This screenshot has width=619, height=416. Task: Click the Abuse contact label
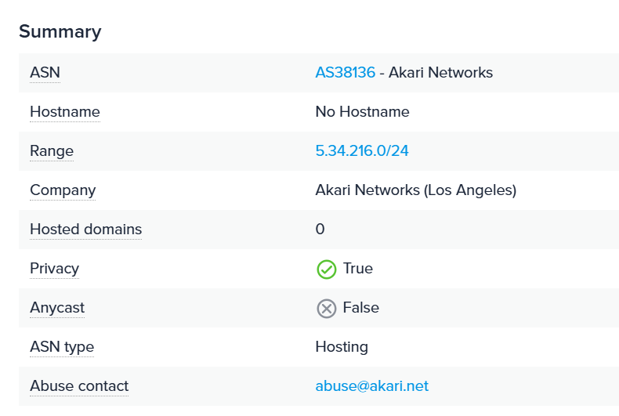(79, 386)
